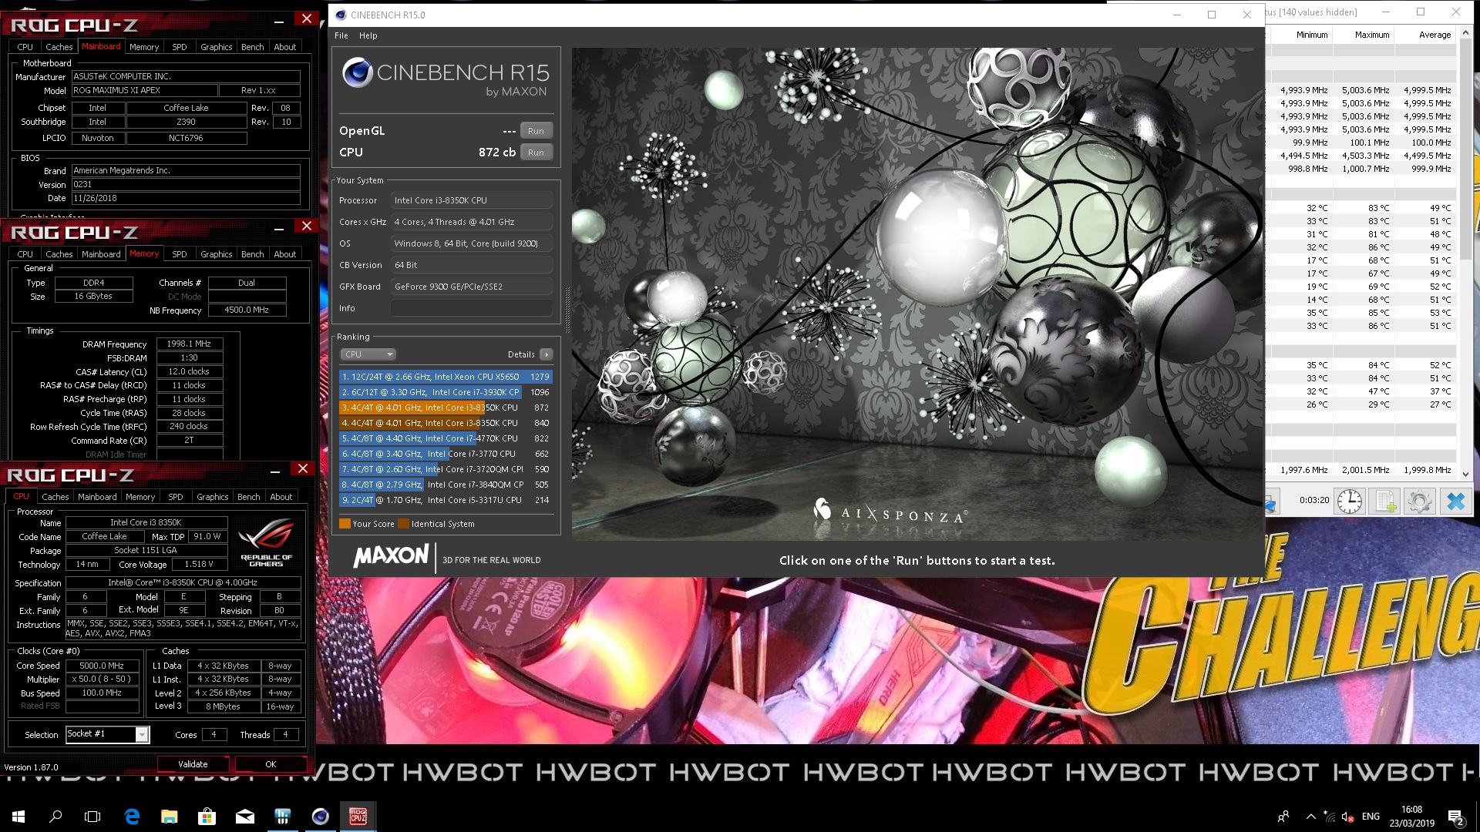The width and height of the screenshot is (1480, 832).
Task: Switch to ROG CPU-Z taskbar icon
Action: 358,817
